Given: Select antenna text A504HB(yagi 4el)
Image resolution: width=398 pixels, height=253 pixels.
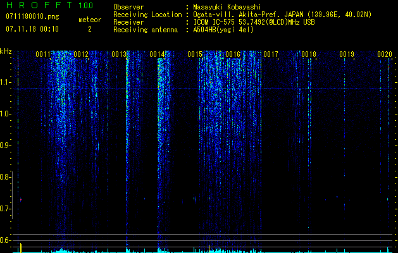Looking at the screenshot, I should pyautogui.click(x=223, y=30).
